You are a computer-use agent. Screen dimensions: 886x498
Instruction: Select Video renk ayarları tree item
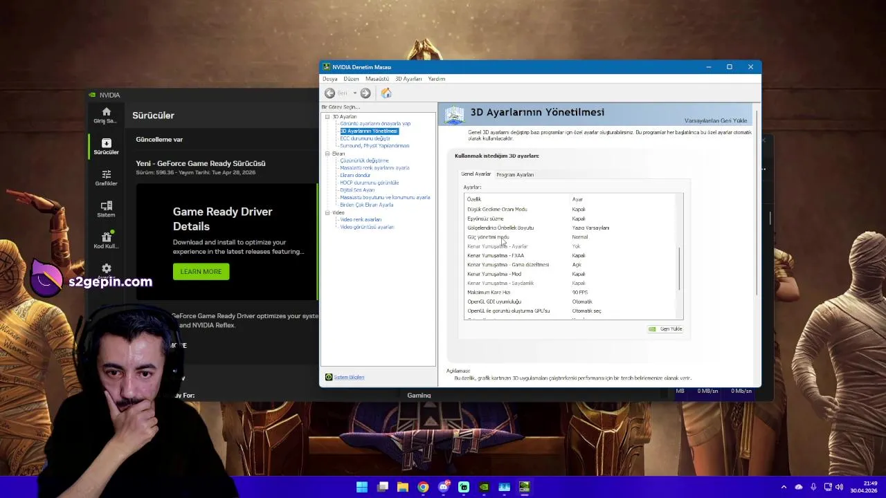(x=361, y=220)
